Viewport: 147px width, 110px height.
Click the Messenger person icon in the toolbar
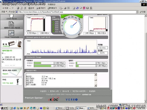pos(91,8)
